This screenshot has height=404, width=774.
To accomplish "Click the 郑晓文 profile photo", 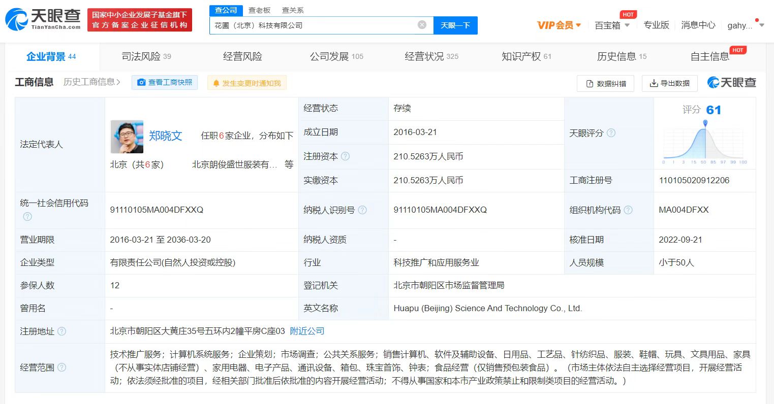I will [127, 137].
